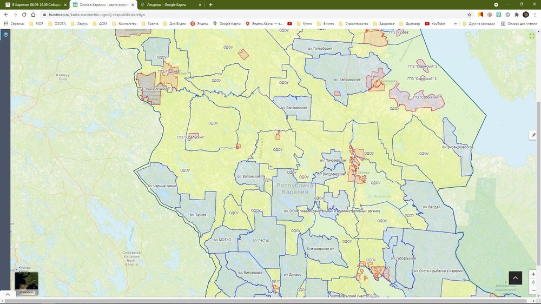Click the scroll-to-top arrow button

point(515,277)
